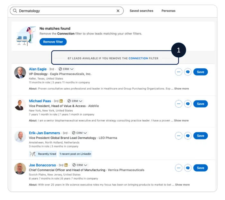Screen dimensions: 225x200
Task: Open Michael Paas's profile photo
Action: pyautogui.click(x=20, y=105)
